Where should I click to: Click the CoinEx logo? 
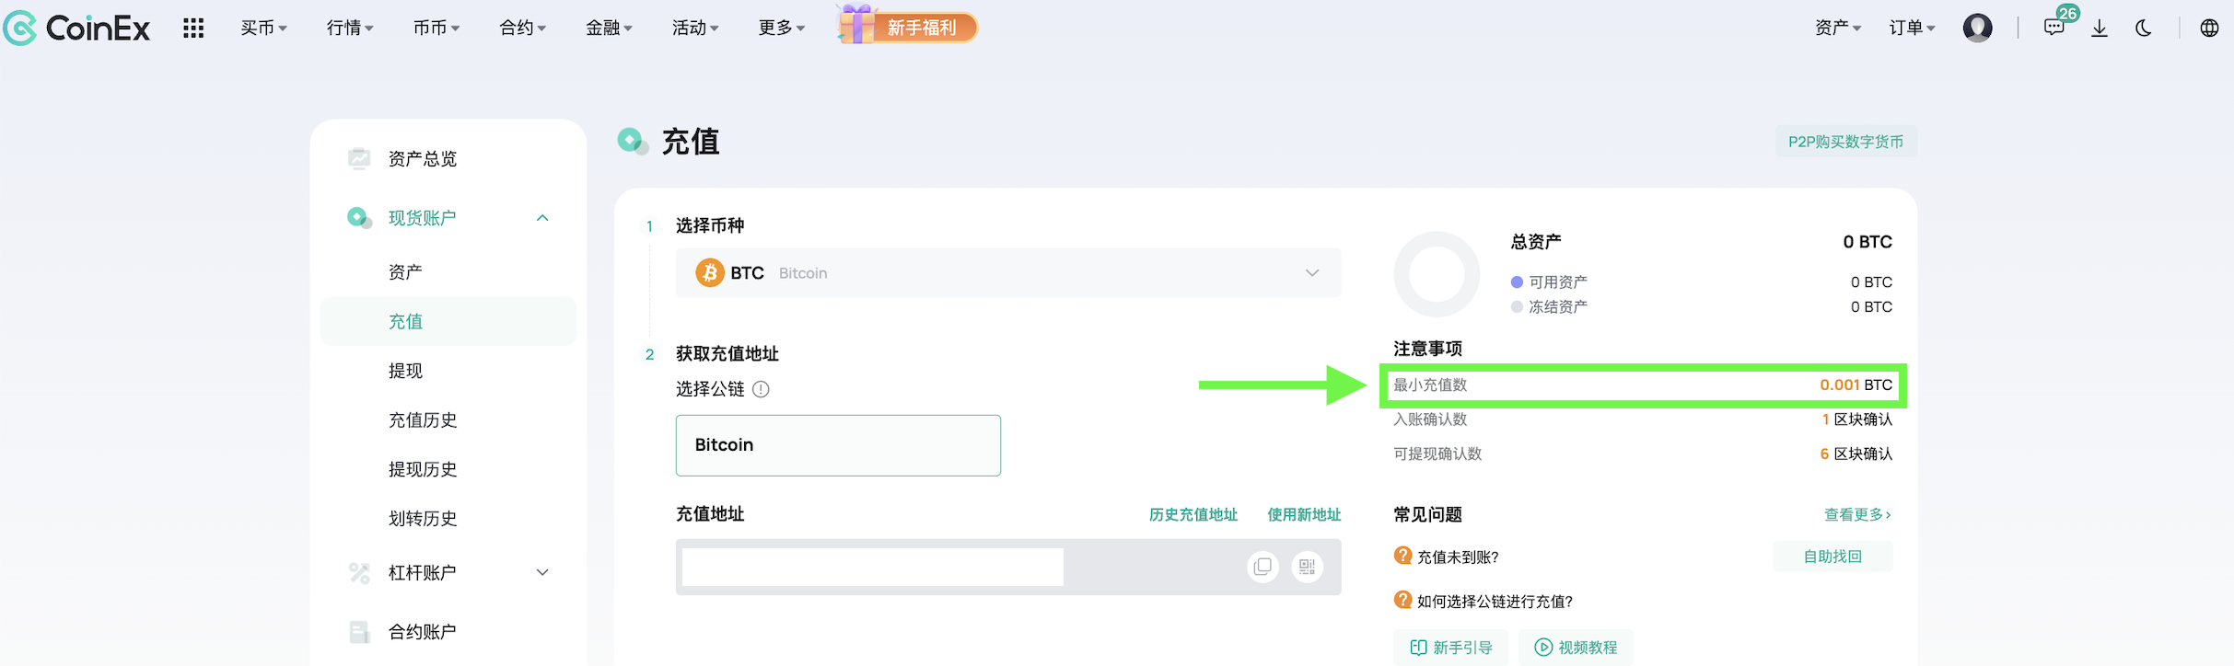coord(76,28)
